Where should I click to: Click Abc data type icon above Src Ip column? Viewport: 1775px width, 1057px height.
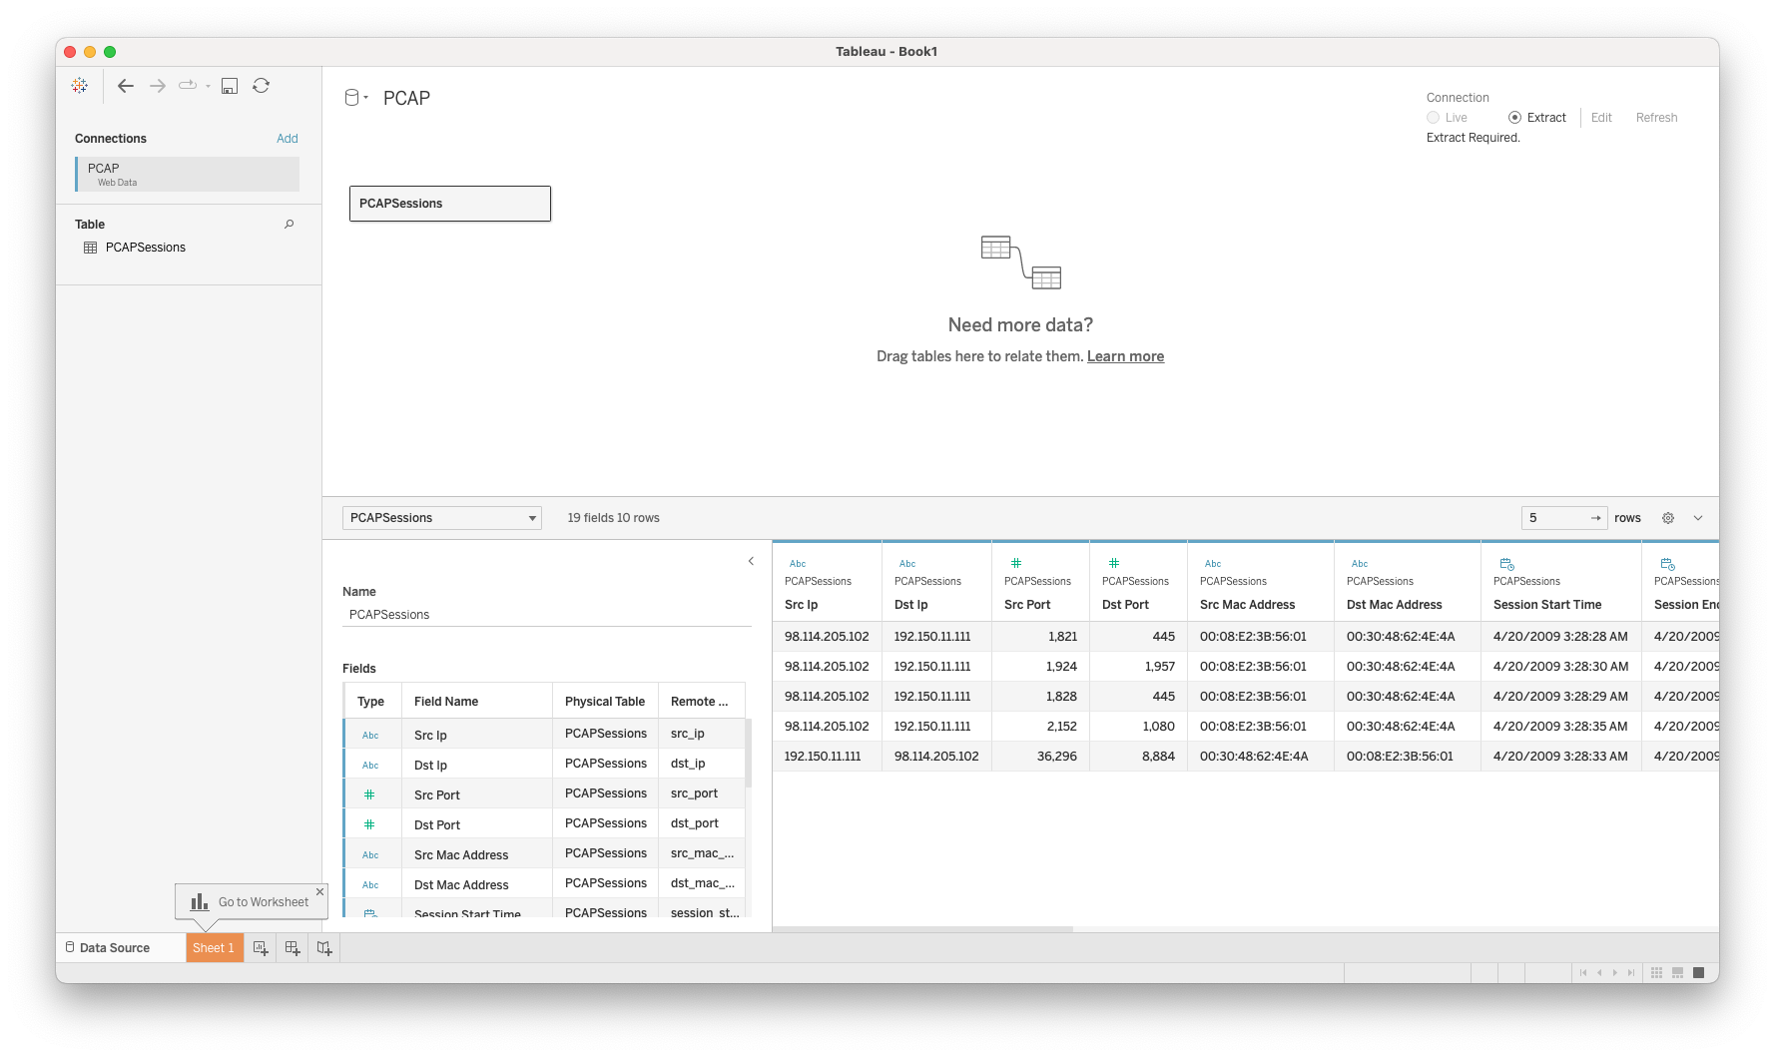pyautogui.click(x=798, y=564)
